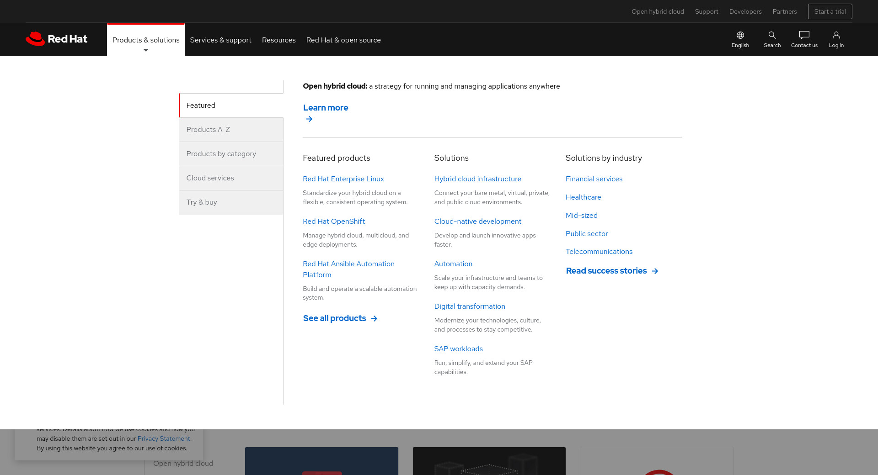Click the Red Hat logo
Image resolution: width=878 pixels, height=475 pixels.
tap(56, 39)
